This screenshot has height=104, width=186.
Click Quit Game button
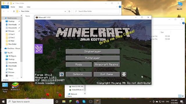click(107, 75)
